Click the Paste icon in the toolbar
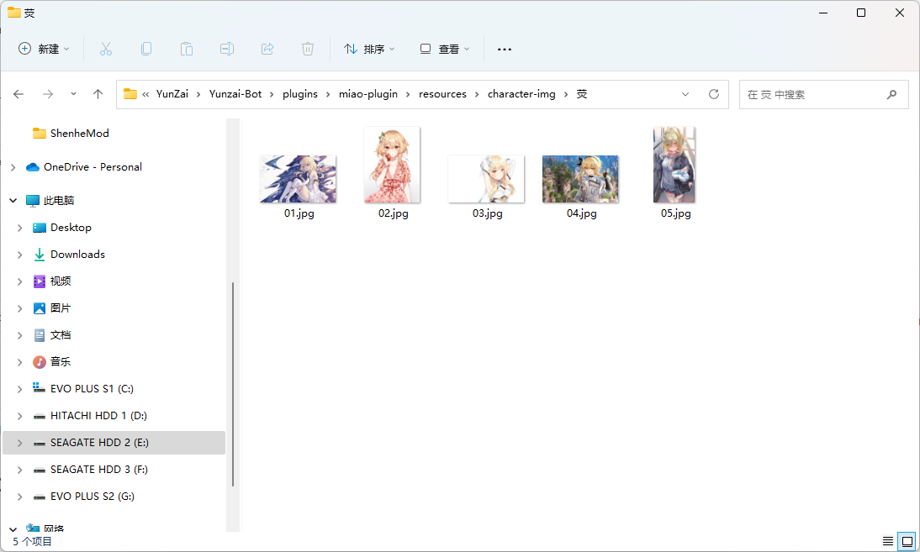 [x=186, y=49]
